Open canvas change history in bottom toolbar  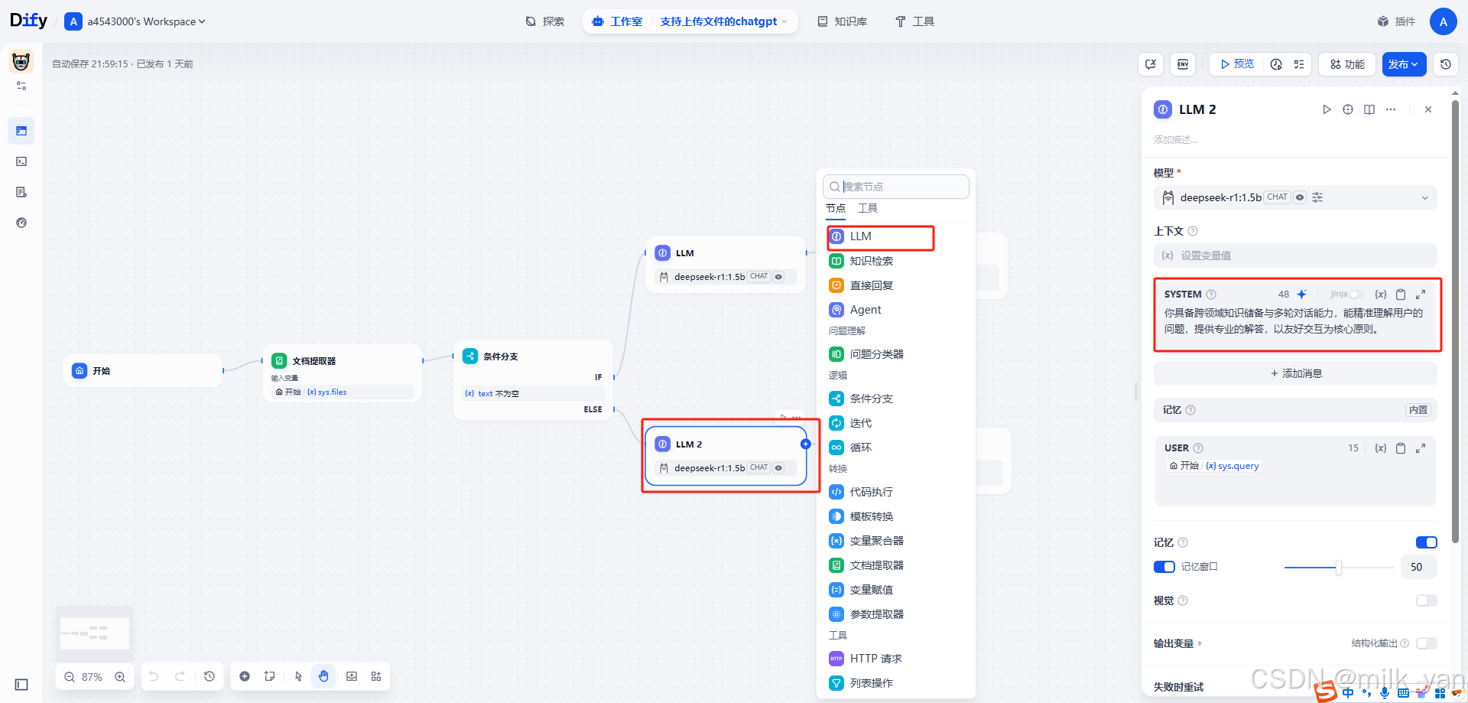click(x=209, y=676)
